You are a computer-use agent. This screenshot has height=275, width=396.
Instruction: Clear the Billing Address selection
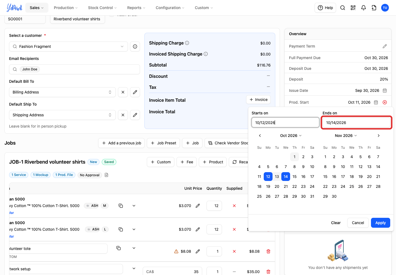[123, 92]
